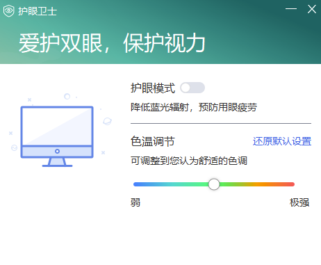Set slider to the red 极强 end

pos(293,184)
